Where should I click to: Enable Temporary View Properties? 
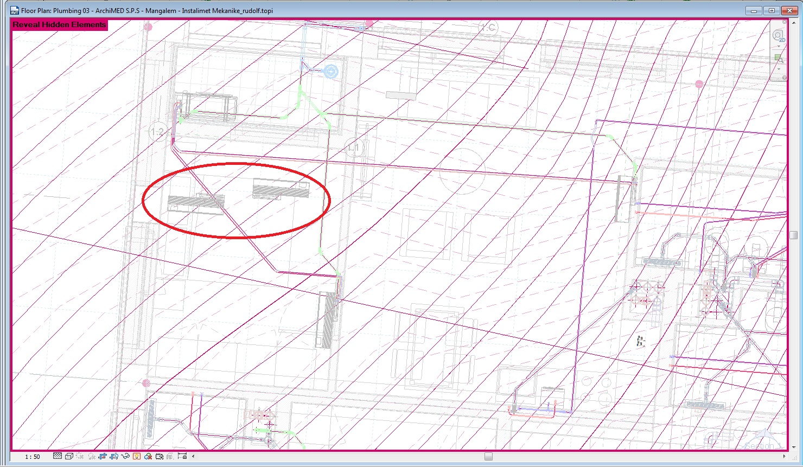coord(159,456)
